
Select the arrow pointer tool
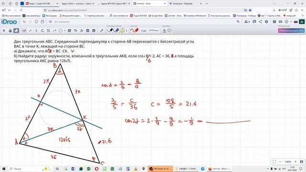(x=4, y=31)
